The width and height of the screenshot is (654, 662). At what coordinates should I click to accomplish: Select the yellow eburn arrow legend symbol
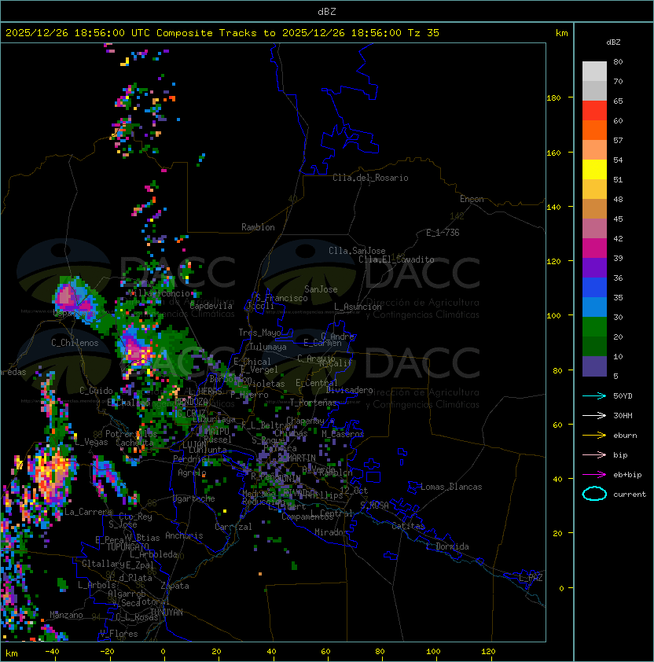(594, 436)
